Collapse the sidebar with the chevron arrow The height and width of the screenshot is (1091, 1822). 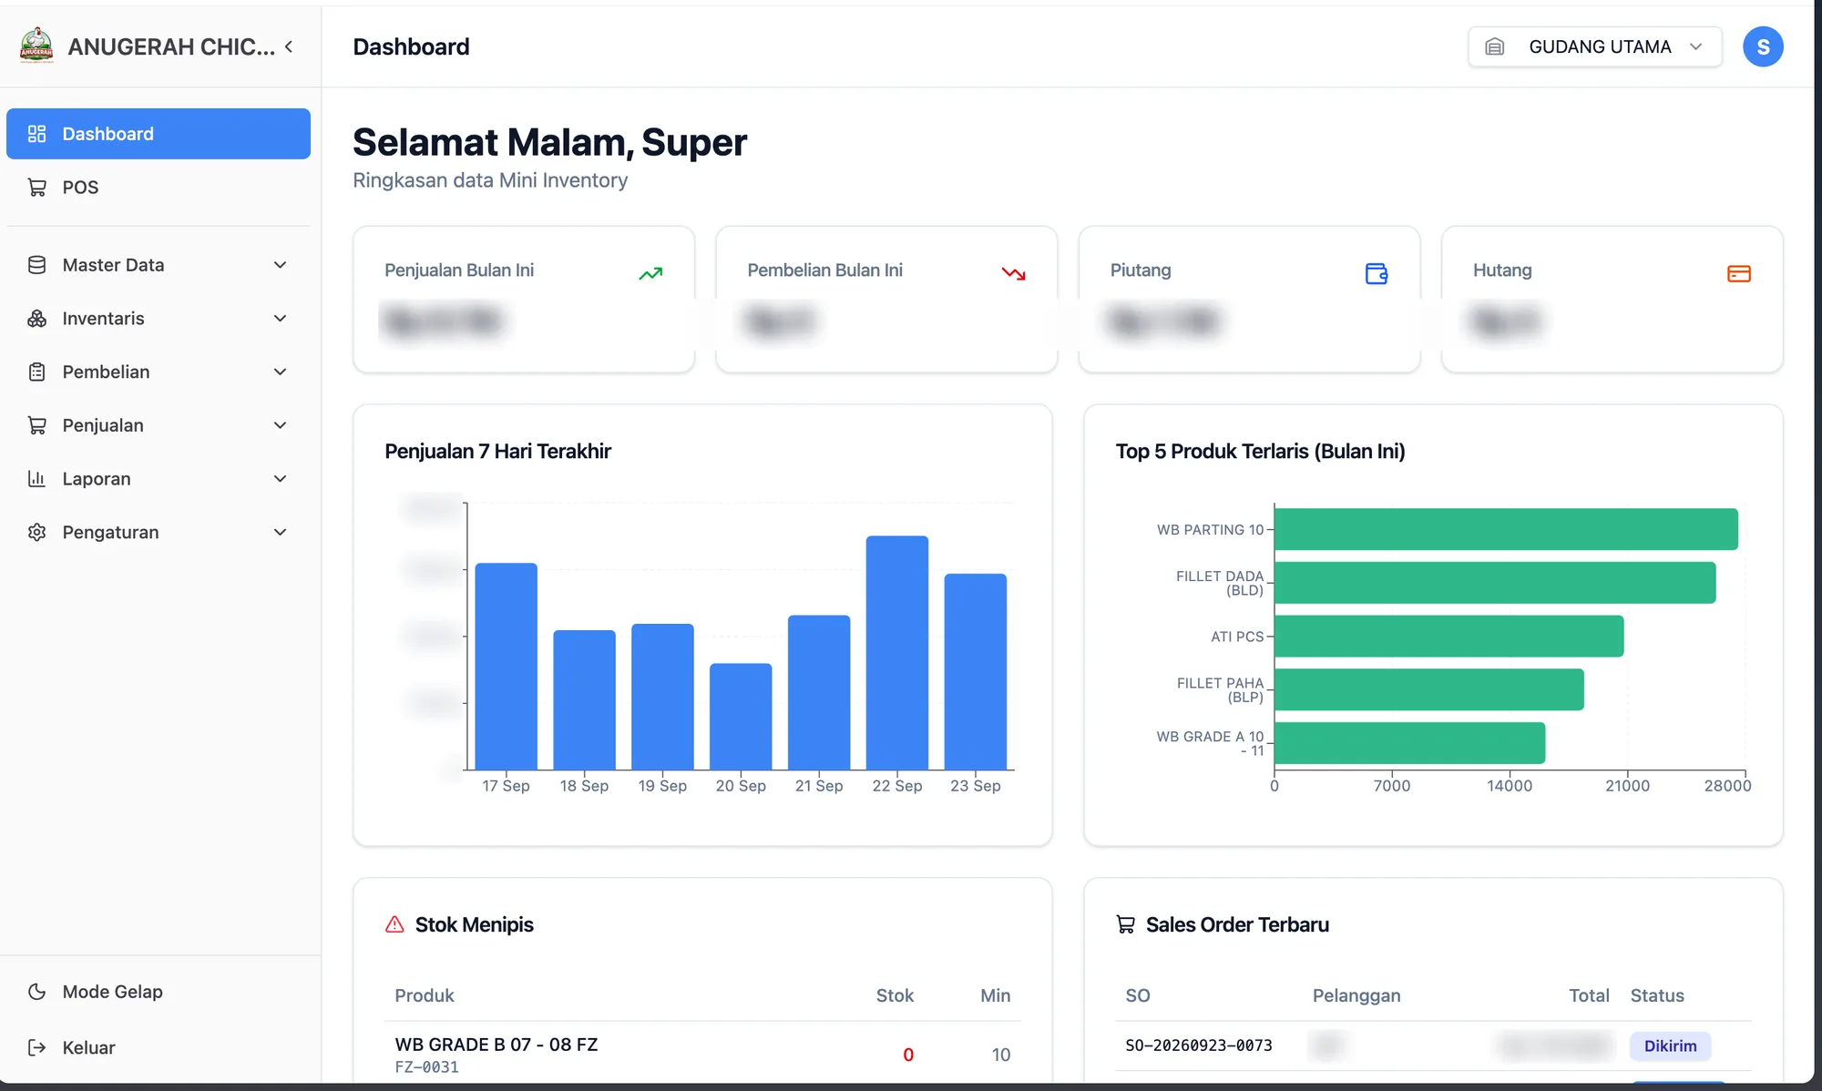(289, 46)
